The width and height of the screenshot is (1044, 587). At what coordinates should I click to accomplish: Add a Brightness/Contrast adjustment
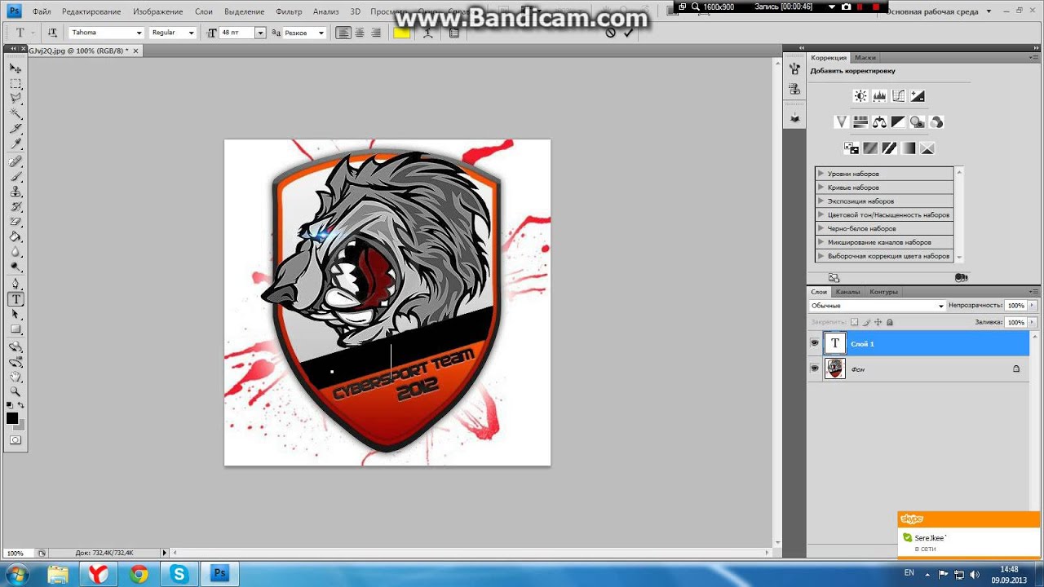tap(860, 96)
